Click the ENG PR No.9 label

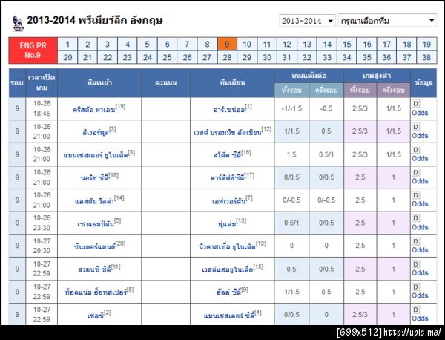pos(33,50)
